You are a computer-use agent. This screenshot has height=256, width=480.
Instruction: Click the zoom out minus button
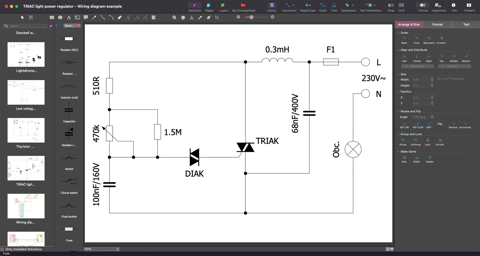tap(238, 17)
